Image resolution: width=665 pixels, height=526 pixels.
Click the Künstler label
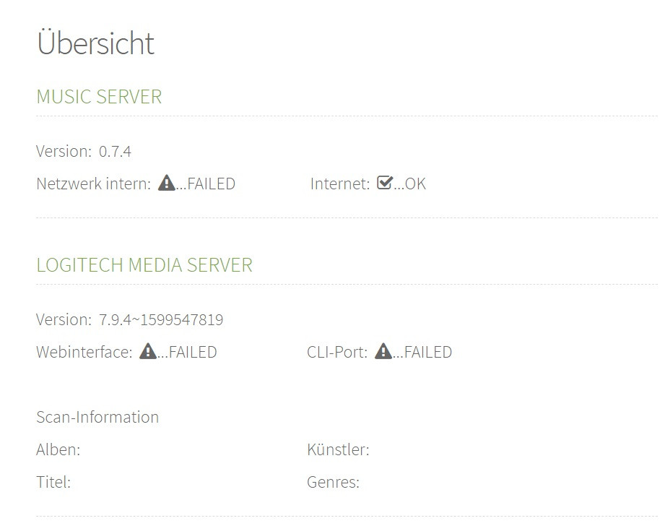coord(338,450)
